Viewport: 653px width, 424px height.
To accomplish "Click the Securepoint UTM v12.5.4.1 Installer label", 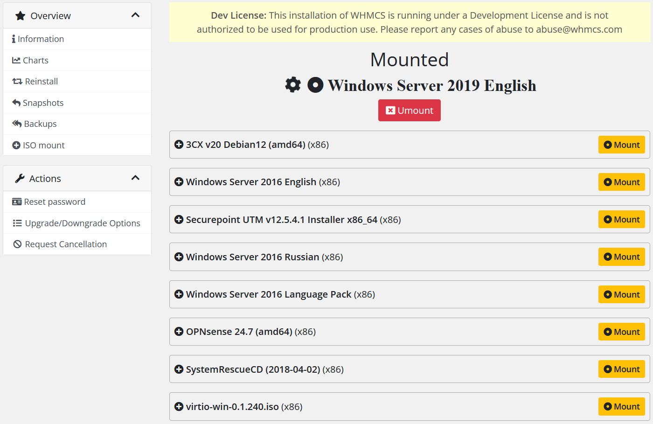I will pyautogui.click(x=282, y=220).
